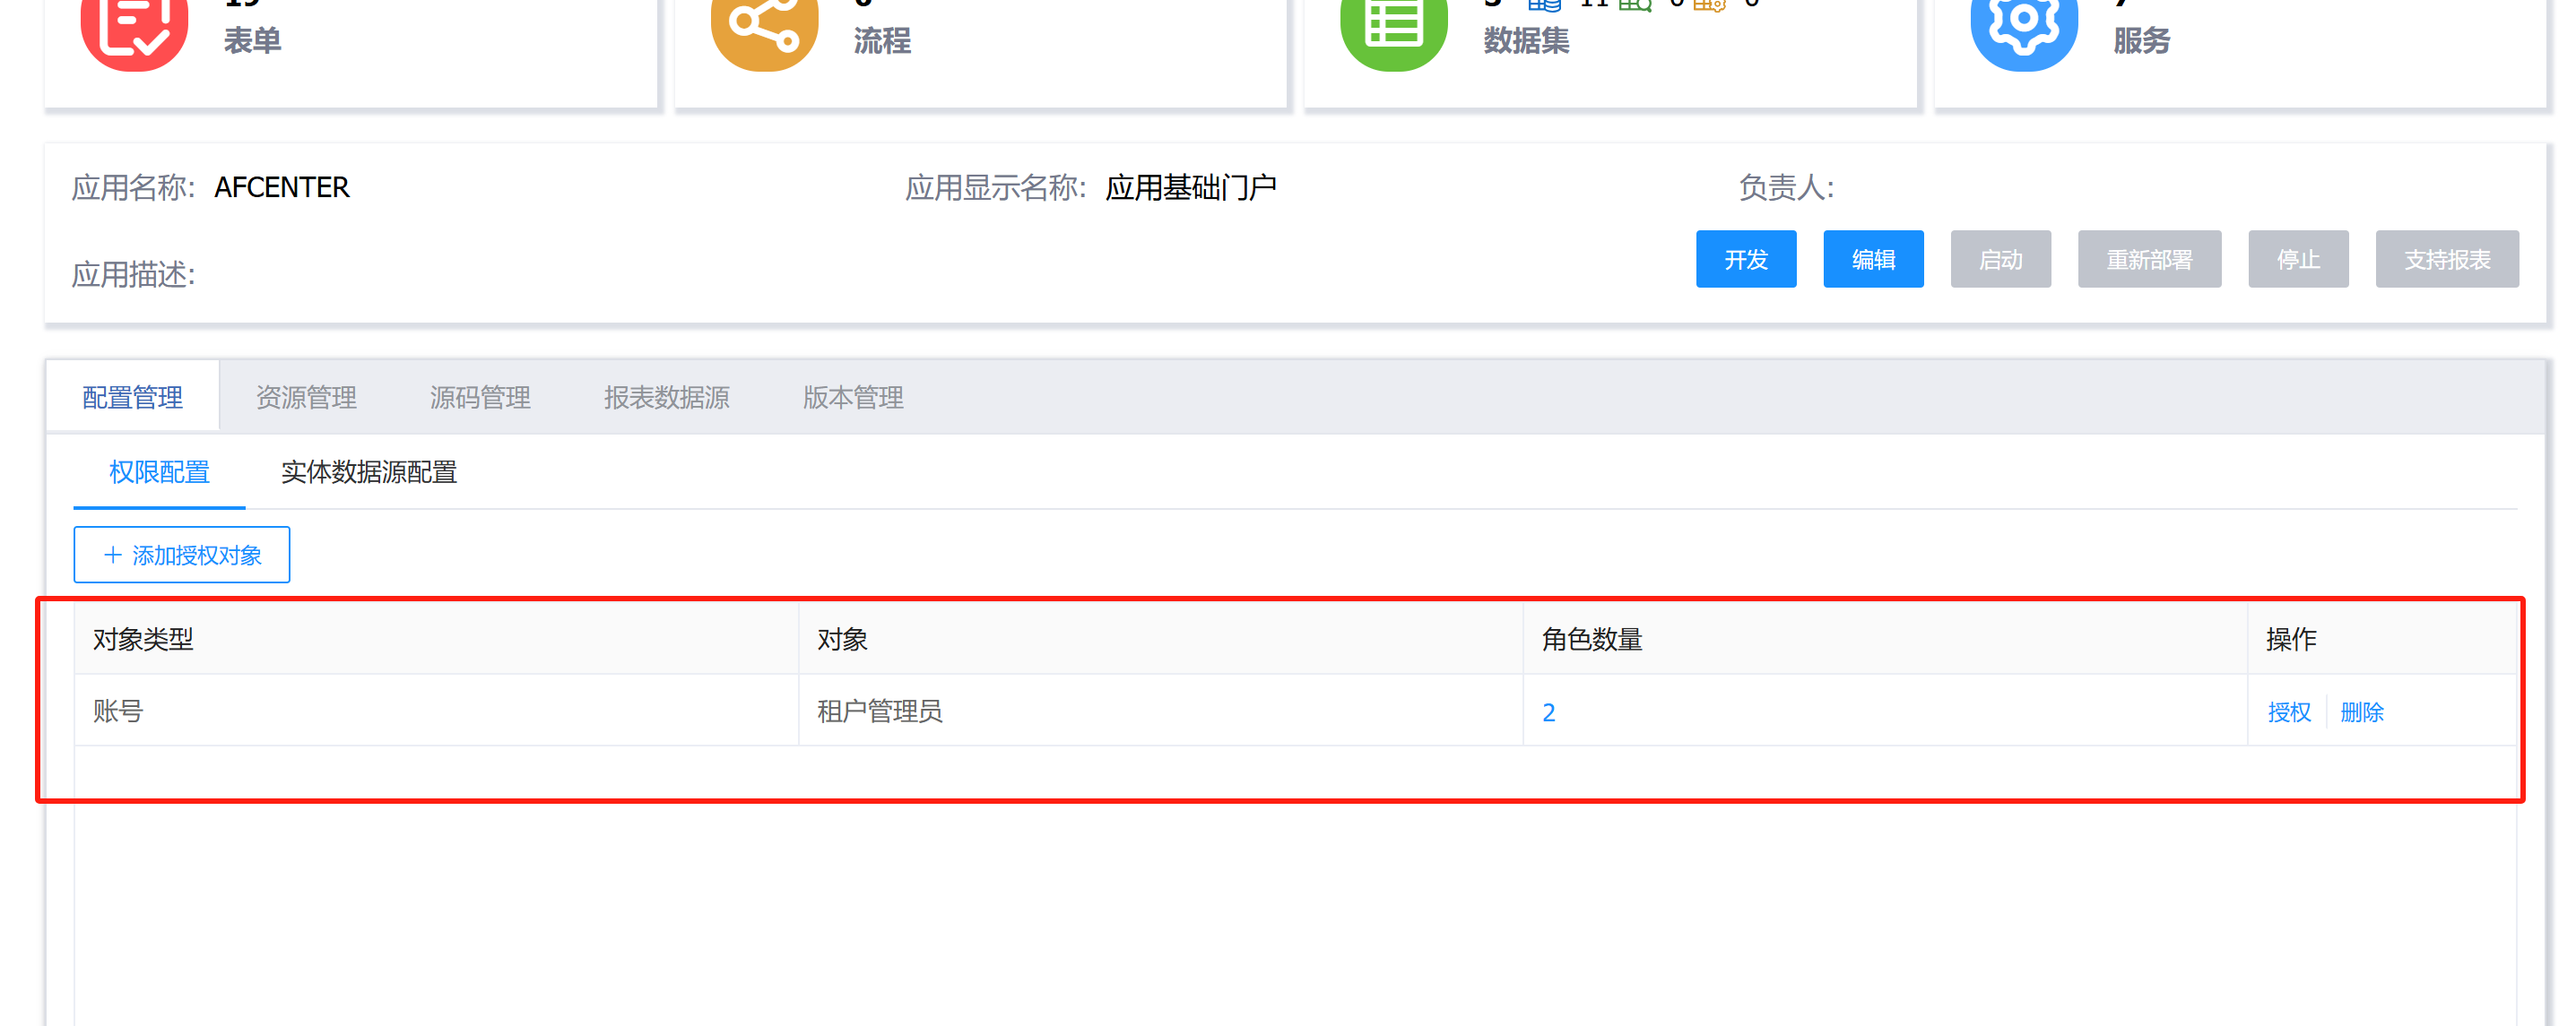Click 授权 link for 租户管理员
This screenshot has width=2576, height=1026.
point(2288,712)
